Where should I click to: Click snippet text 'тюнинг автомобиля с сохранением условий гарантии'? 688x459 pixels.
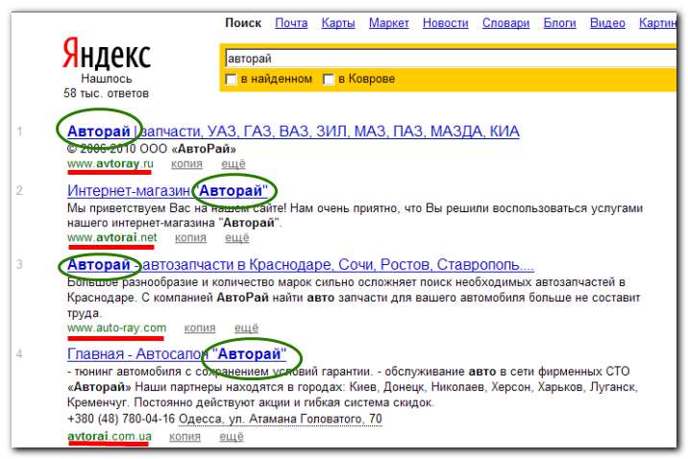tap(222, 372)
